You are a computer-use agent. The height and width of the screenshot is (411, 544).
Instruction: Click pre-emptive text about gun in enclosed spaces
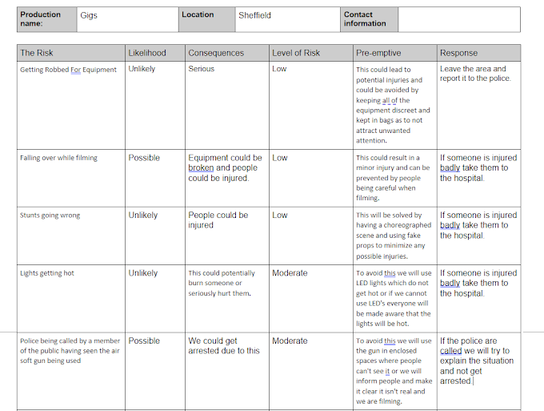click(394, 371)
